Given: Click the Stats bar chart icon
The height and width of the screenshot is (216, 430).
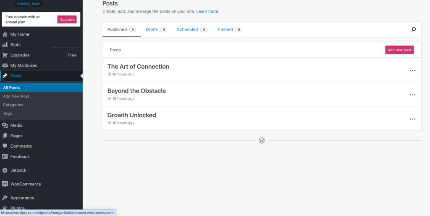Looking at the screenshot, I should (x=5, y=45).
